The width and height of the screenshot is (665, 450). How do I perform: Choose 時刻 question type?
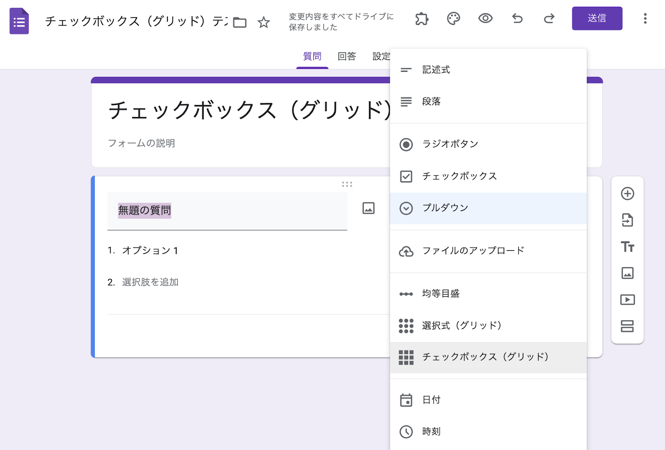click(488, 432)
